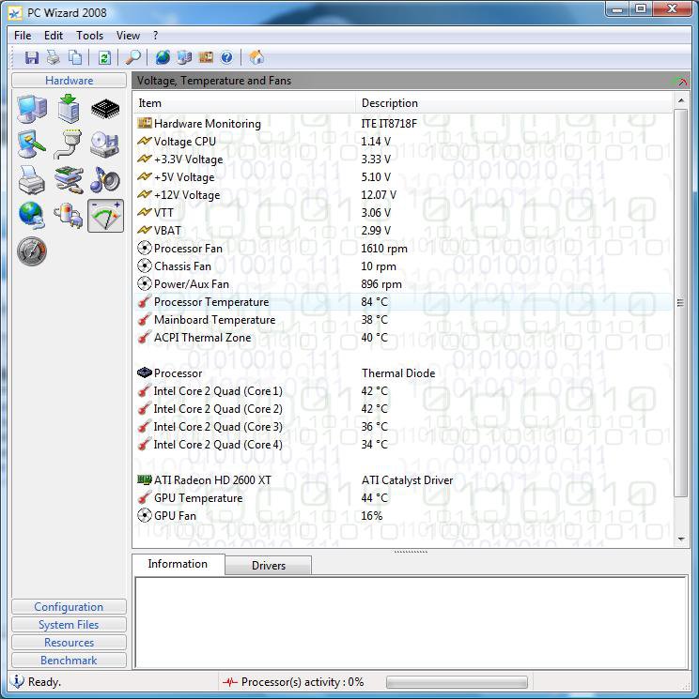The image size is (699, 699).
Task: Open the View menu
Action: click(128, 36)
